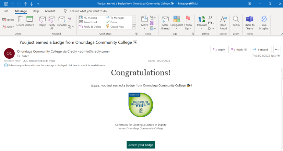Open the More respond actions dropdown
Image resolution: width=283 pixels, height=151 pixels.
70,27
